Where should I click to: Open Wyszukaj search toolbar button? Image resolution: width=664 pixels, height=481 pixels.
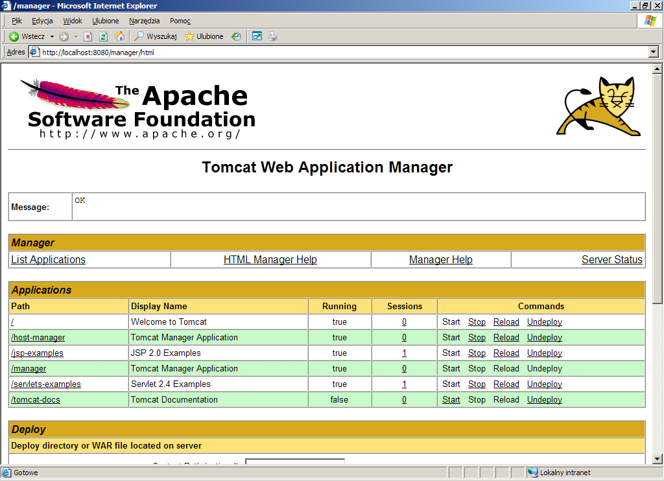pos(156,36)
